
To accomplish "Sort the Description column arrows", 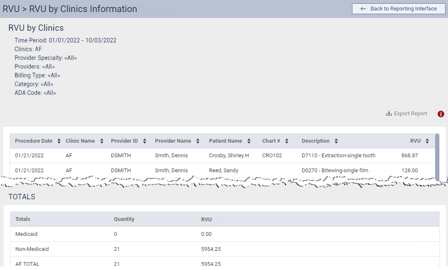I will (336, 141).
